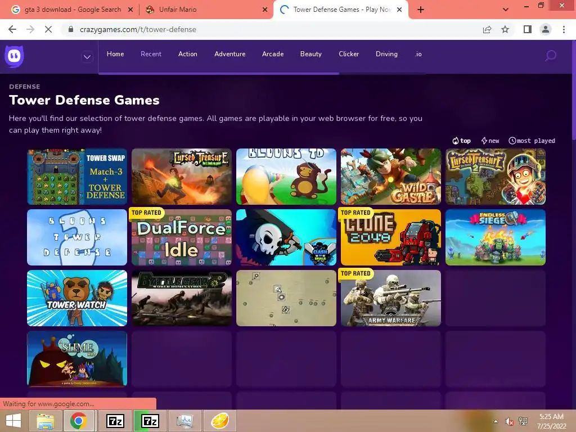Close the Unfair Mario tab
Image resolution: width=576 pixels, height=432 pixels.
[x=265, y=10]
